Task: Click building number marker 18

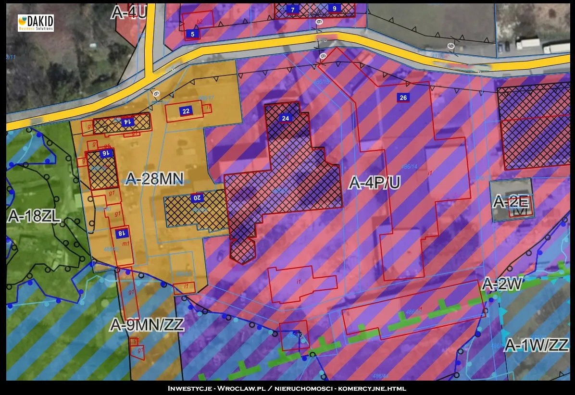Action: (122, 233)
